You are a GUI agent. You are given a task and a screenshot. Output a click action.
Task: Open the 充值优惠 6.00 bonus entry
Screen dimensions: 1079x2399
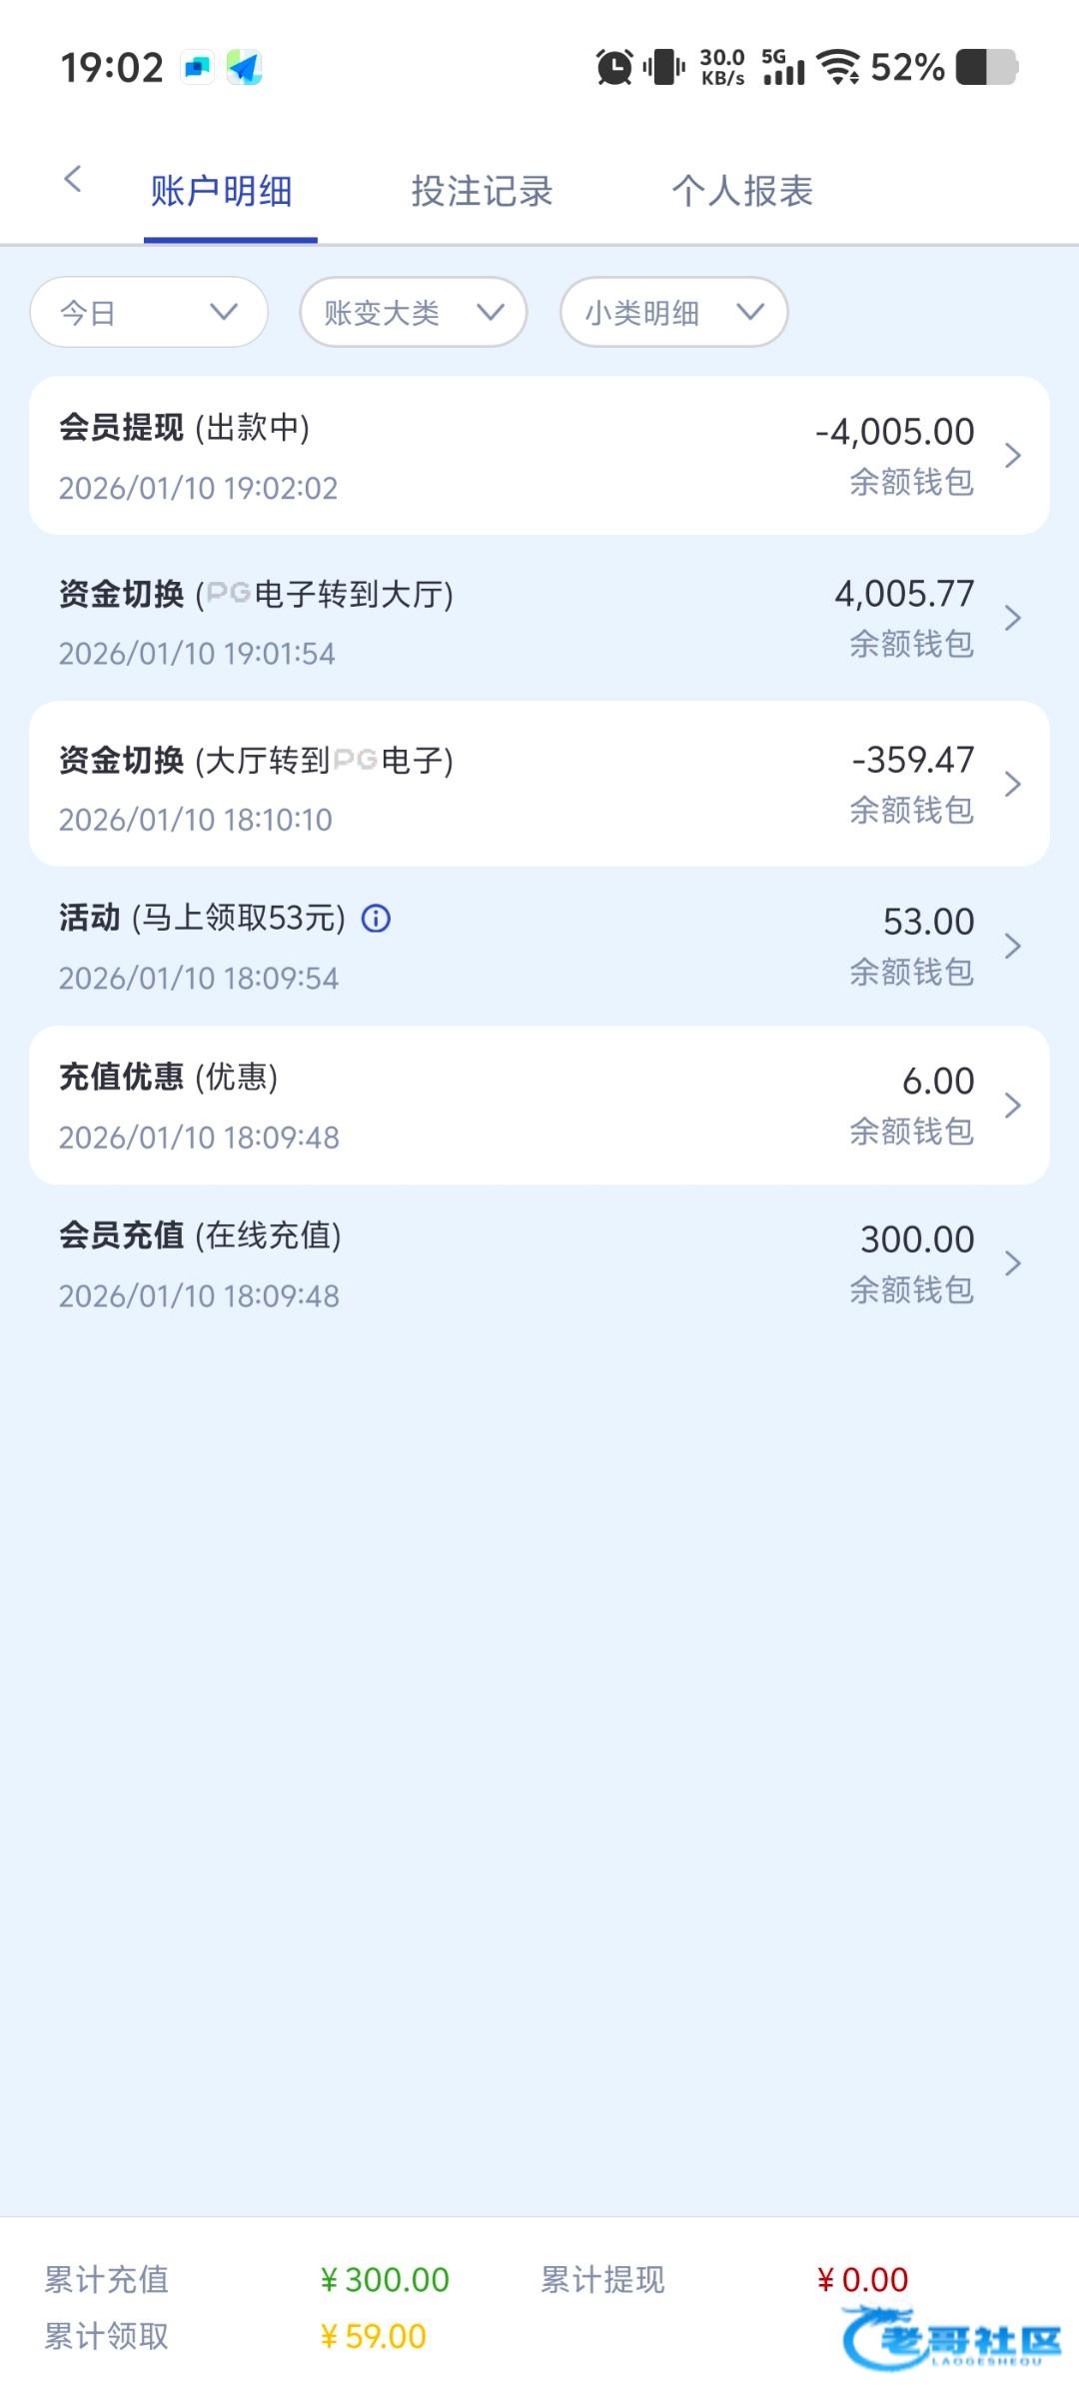[539, 1106]
